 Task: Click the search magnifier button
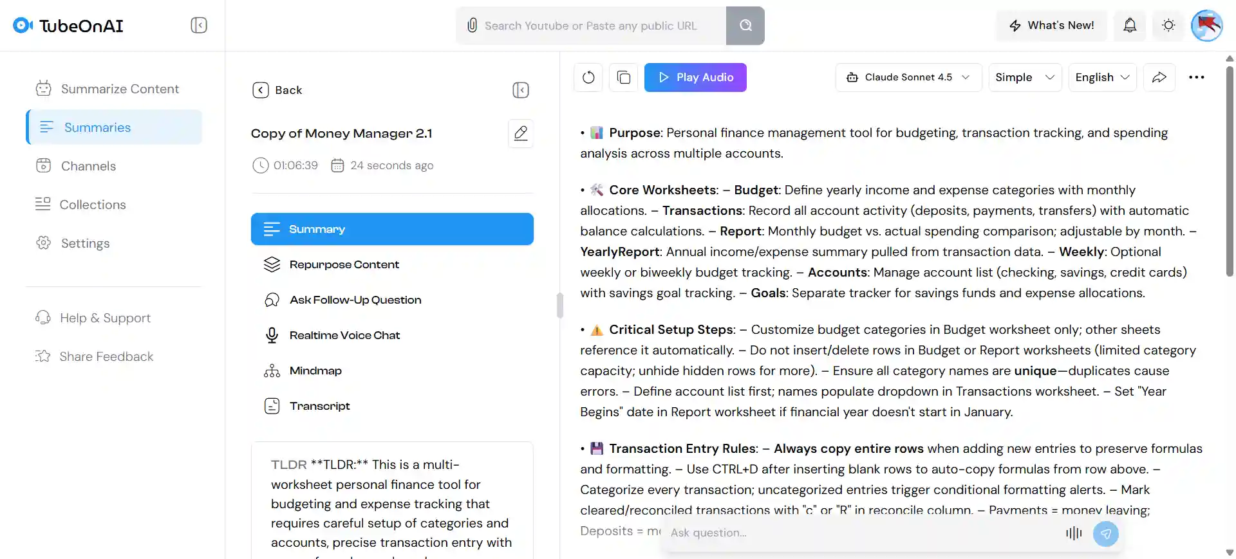[745, 26]
